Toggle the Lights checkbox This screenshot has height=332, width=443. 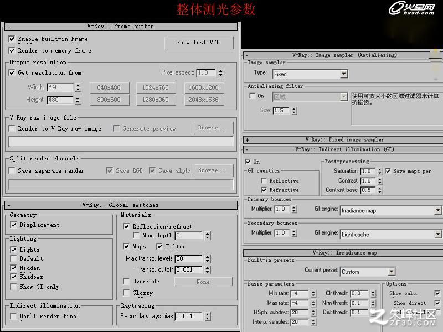tap(13, 250)
